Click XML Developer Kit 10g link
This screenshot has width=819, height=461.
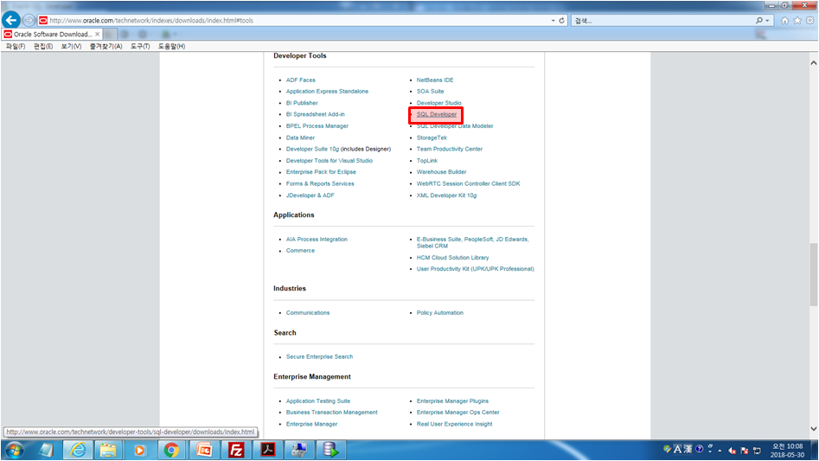pyautogui.click(x=446, y=195)
